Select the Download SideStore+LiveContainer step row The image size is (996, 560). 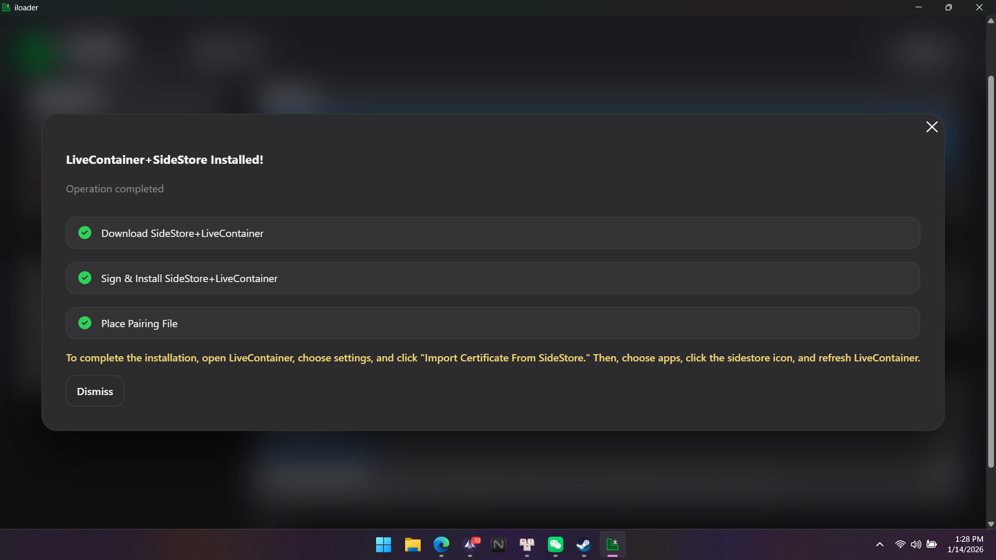[x=493, y=233]
